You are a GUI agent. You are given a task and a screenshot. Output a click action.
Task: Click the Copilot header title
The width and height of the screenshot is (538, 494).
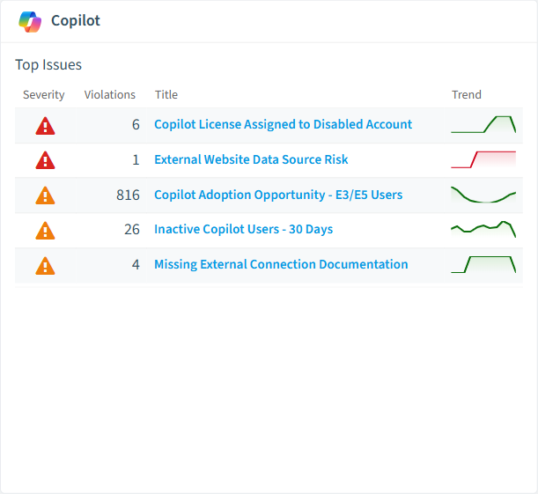(76, 20)
